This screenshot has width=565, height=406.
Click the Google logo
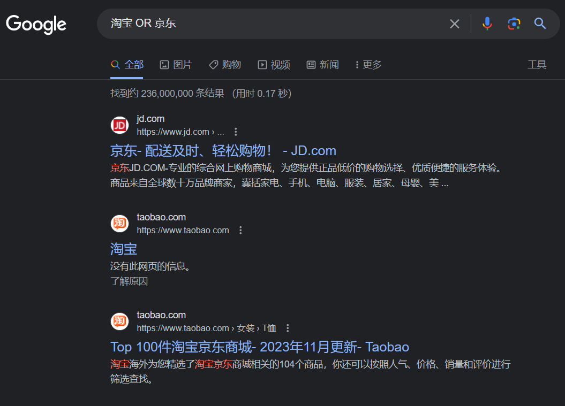pyautogui.click(x=36, y=24)
